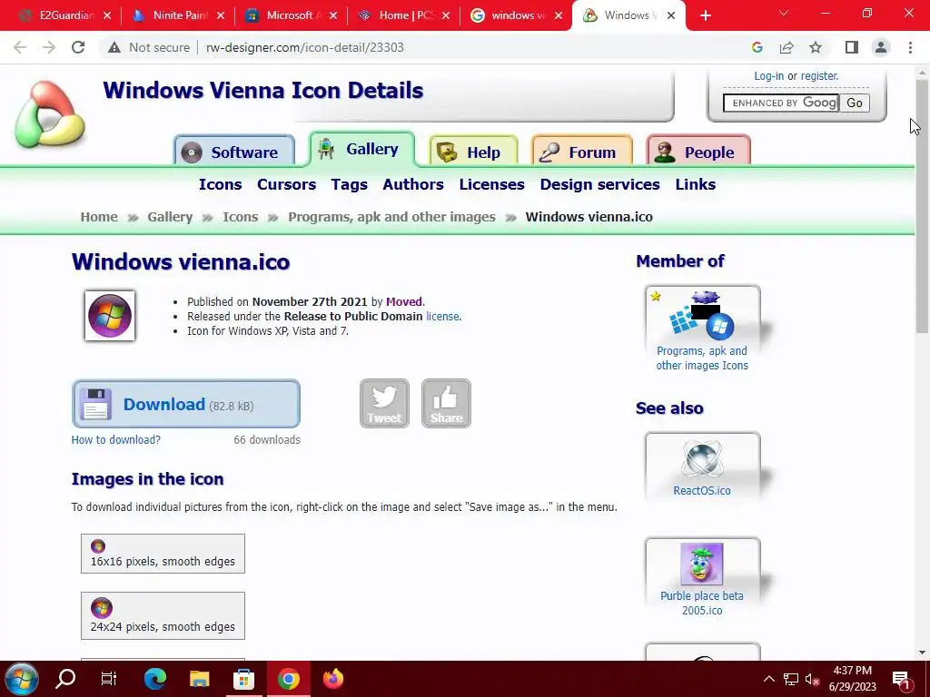Click the Not secure warning icon

coord(114,47)
